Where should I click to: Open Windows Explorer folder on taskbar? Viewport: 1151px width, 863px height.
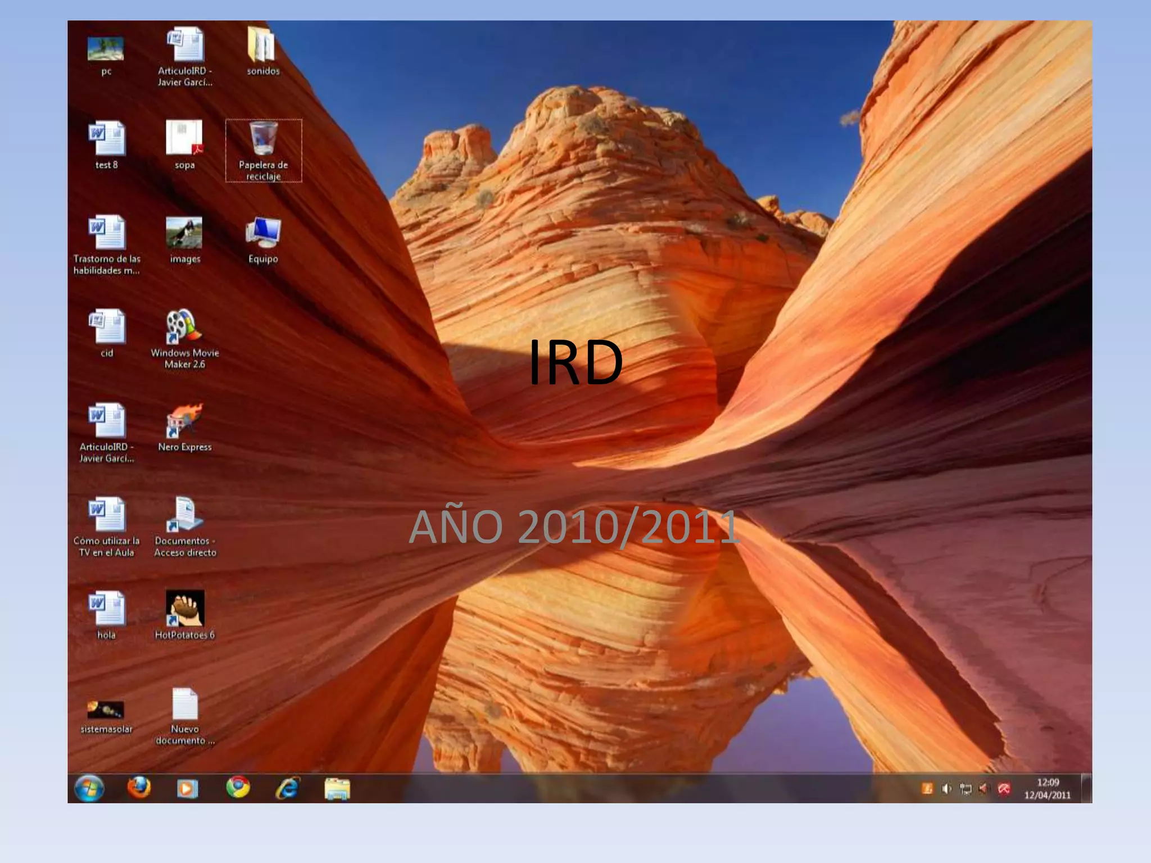(337, 789)
